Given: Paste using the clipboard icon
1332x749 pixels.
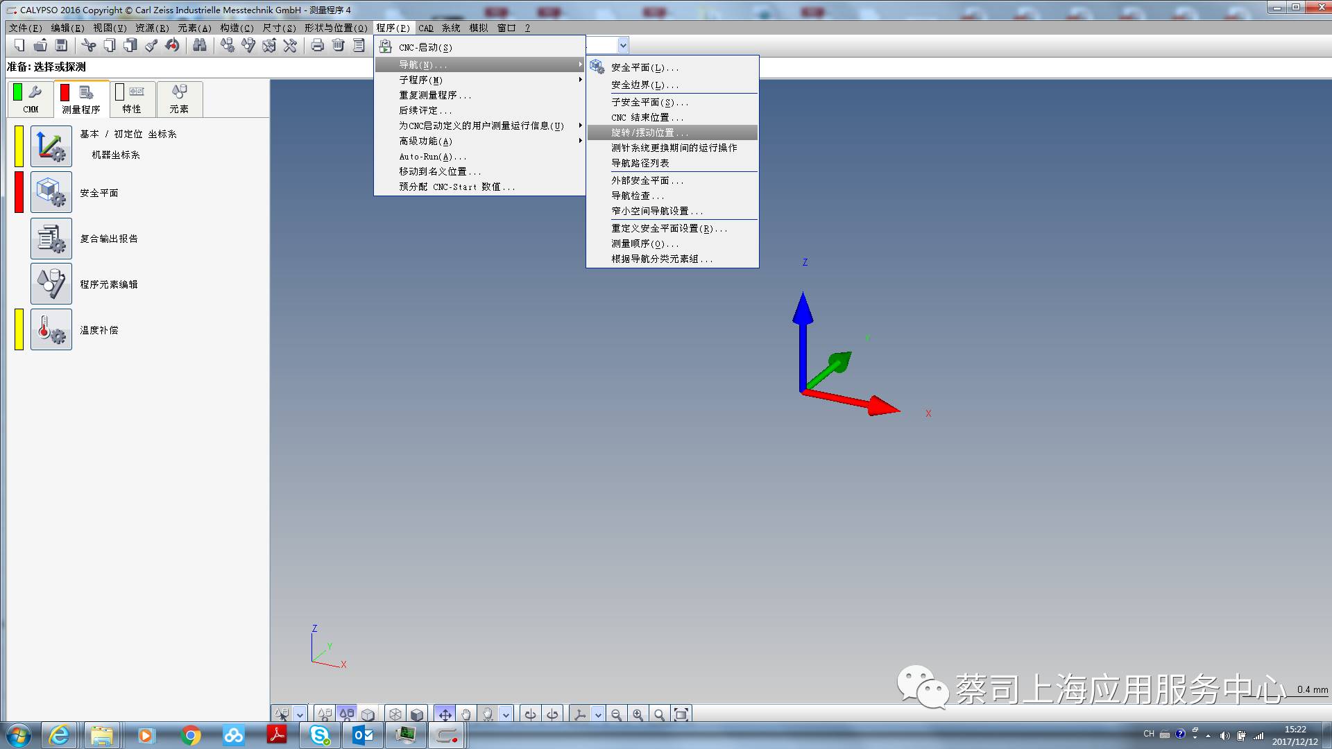Looking at the screenshot, I should (x=130, y=46).
